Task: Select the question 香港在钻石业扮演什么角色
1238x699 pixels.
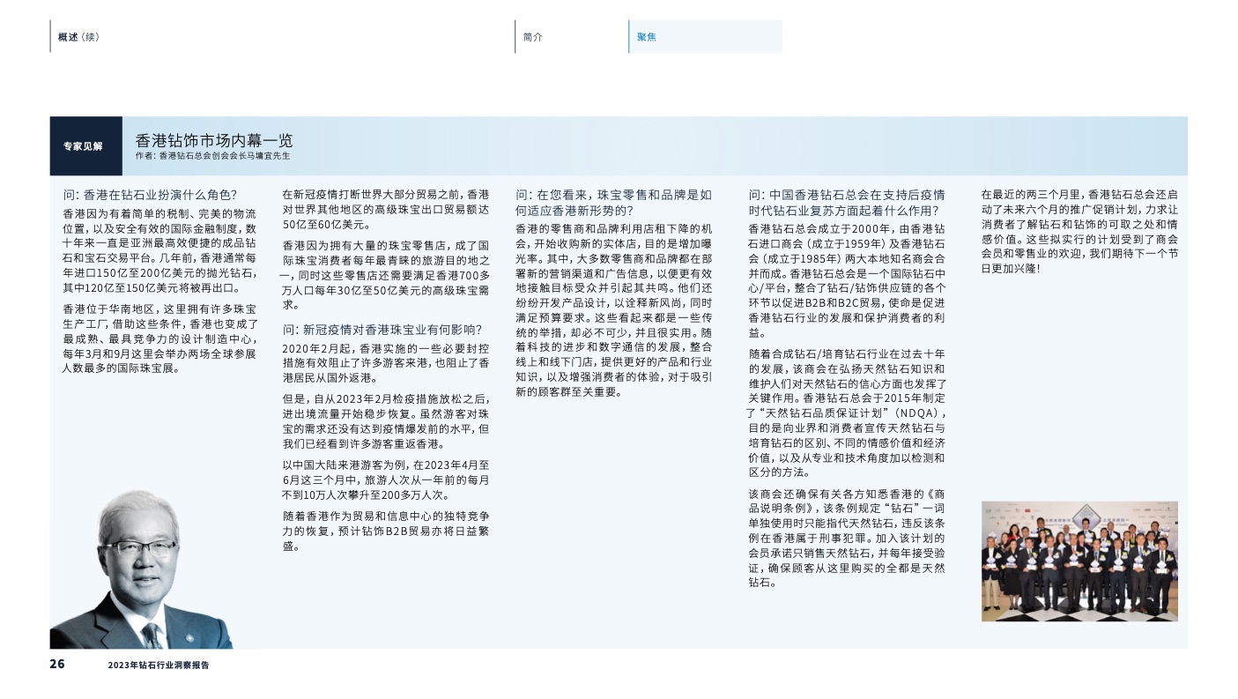Action: 149,194
